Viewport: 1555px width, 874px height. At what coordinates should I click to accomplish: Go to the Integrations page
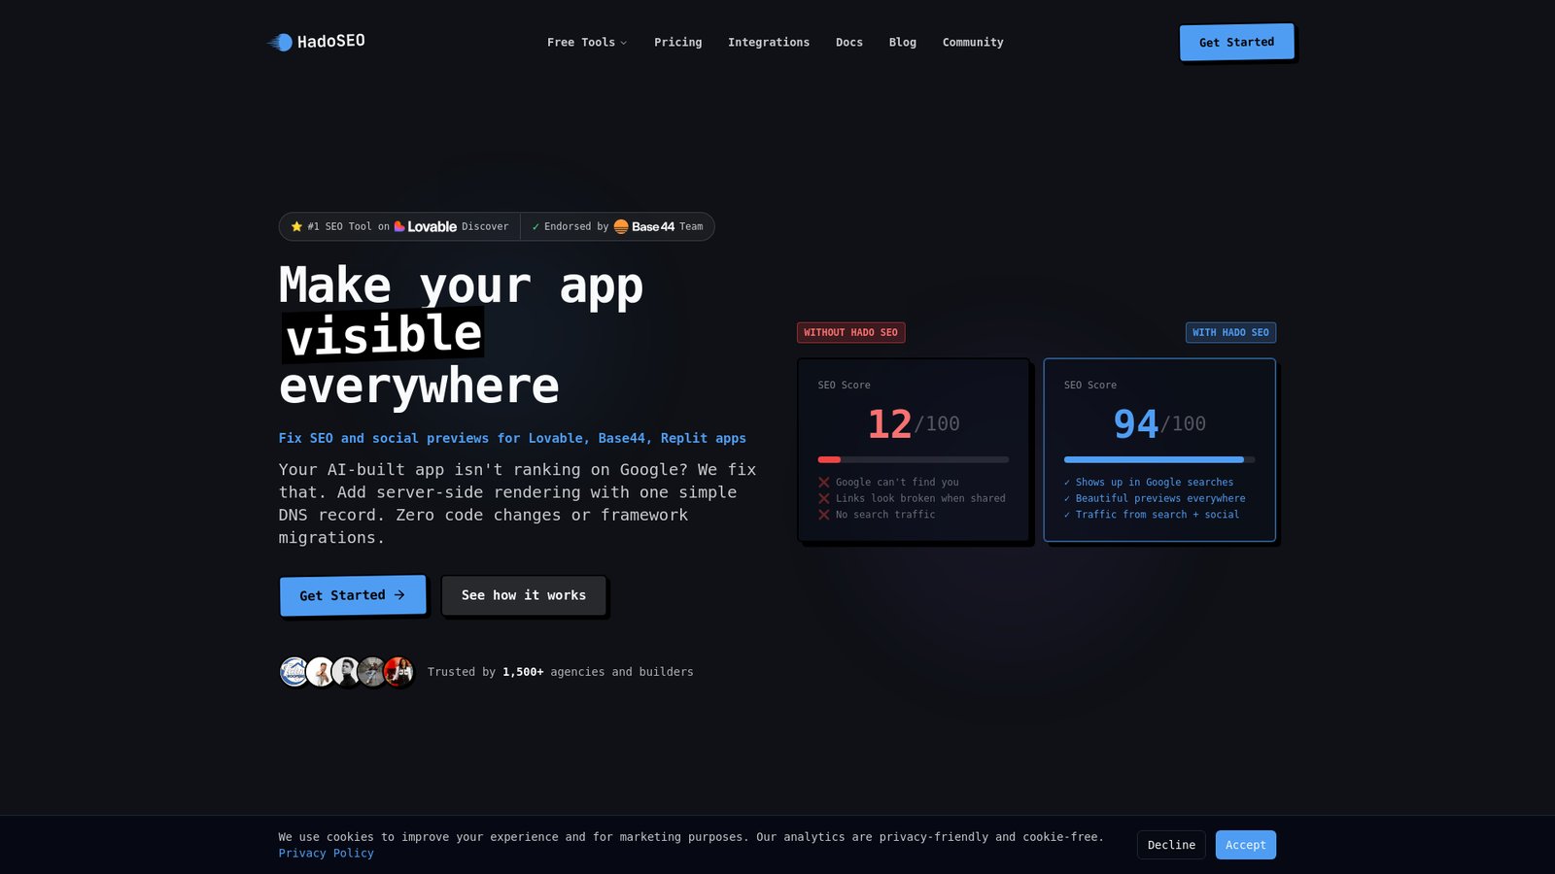[769, 42]
